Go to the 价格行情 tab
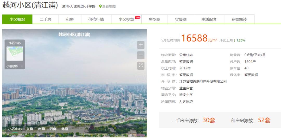This screenshot has width=281, height=139. click(x=96, y=19)
